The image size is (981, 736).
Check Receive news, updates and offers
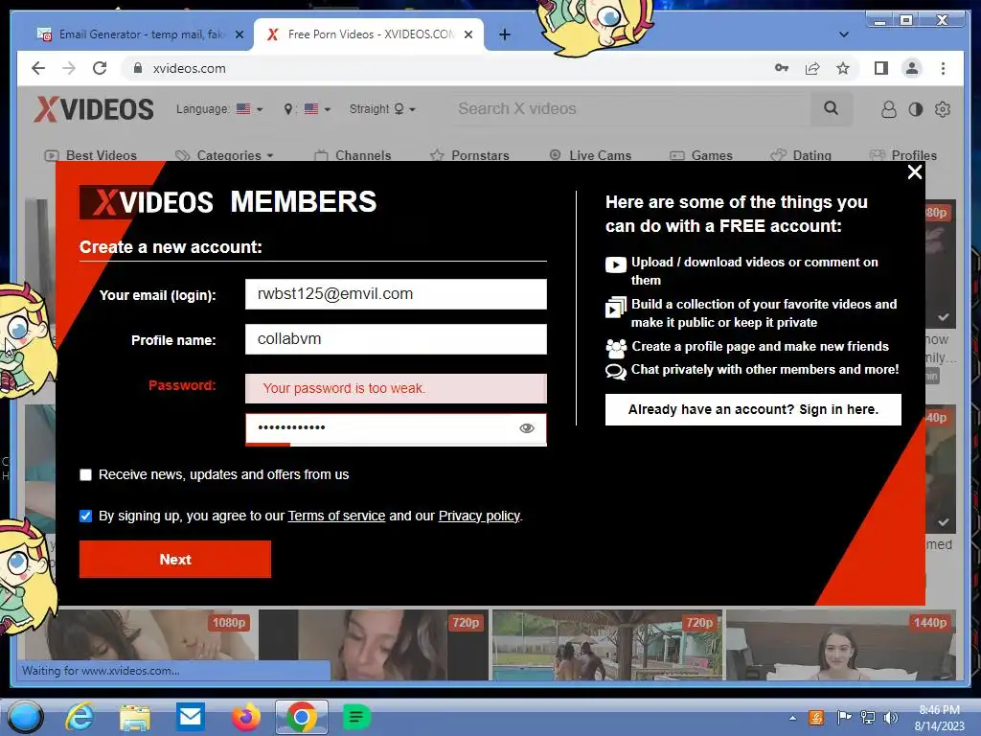coord(85,475)
